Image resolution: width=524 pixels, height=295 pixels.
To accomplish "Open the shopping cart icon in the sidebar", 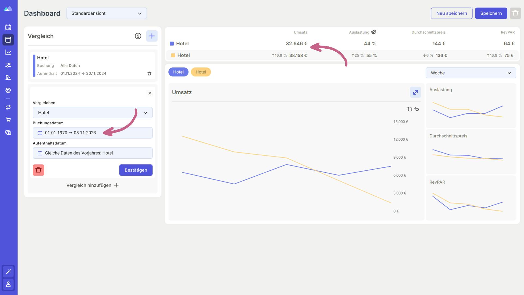I will click(8, 120).
